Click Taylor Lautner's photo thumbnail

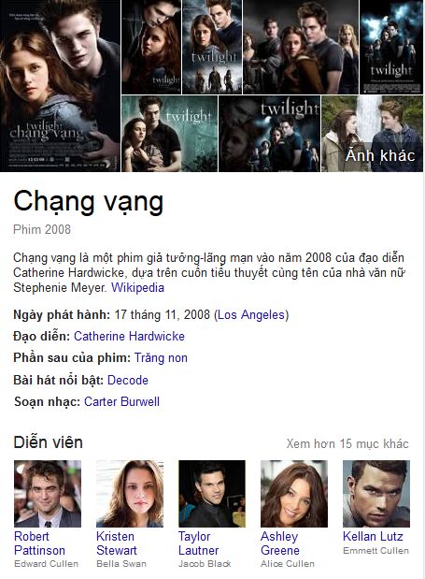coord(212,494)
